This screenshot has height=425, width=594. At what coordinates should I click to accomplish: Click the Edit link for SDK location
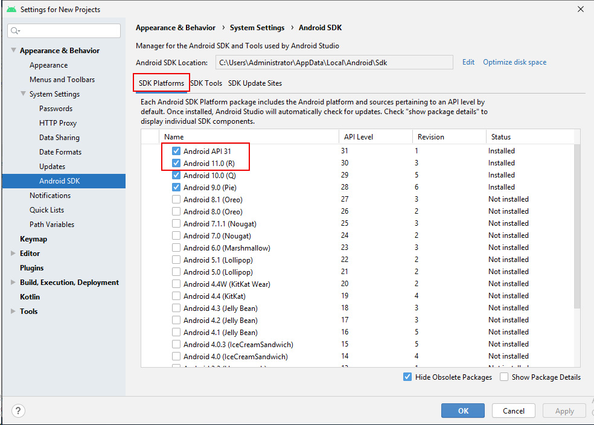(468, 62)
